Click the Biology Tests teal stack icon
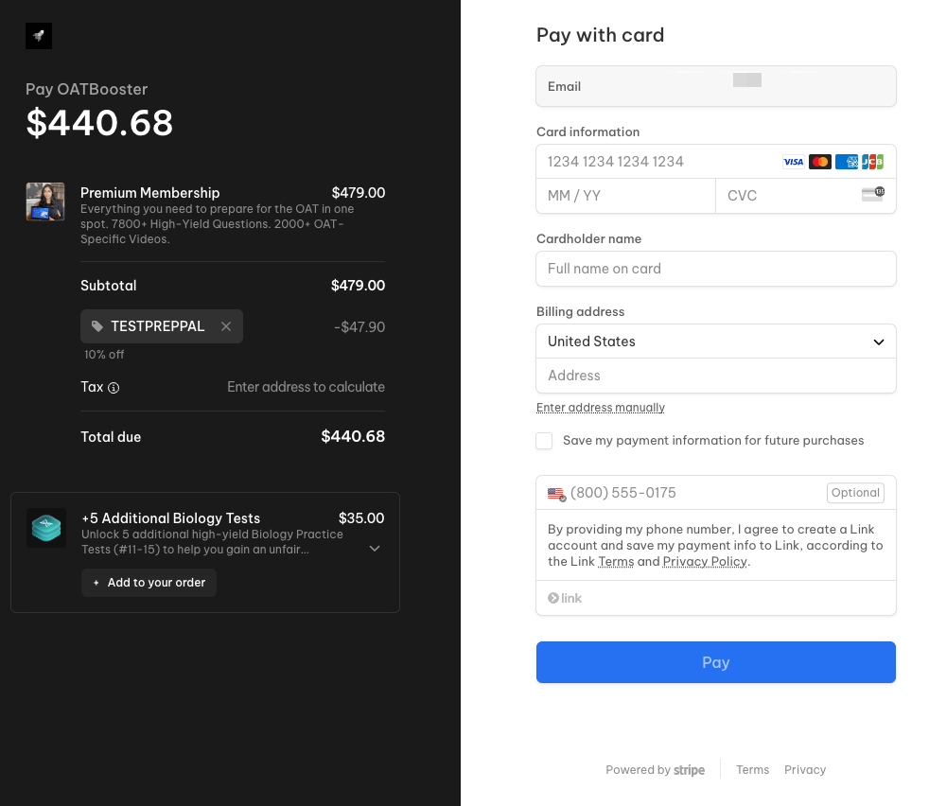 tap(45, 528)
